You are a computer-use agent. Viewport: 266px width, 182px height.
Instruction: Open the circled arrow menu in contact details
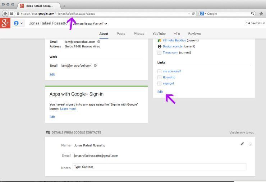click(250, 144)
